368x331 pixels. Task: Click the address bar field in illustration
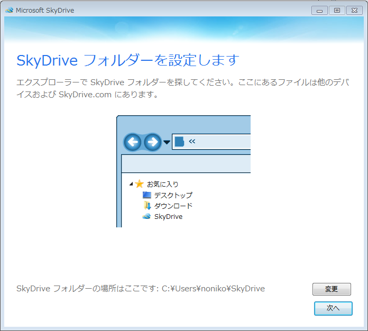coord(211,142)
